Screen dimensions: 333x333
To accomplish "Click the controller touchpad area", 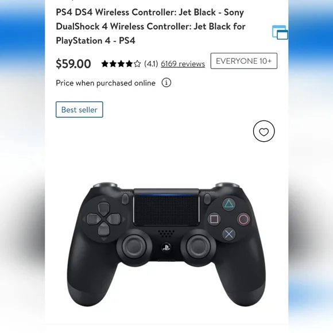I will point(166,208).
